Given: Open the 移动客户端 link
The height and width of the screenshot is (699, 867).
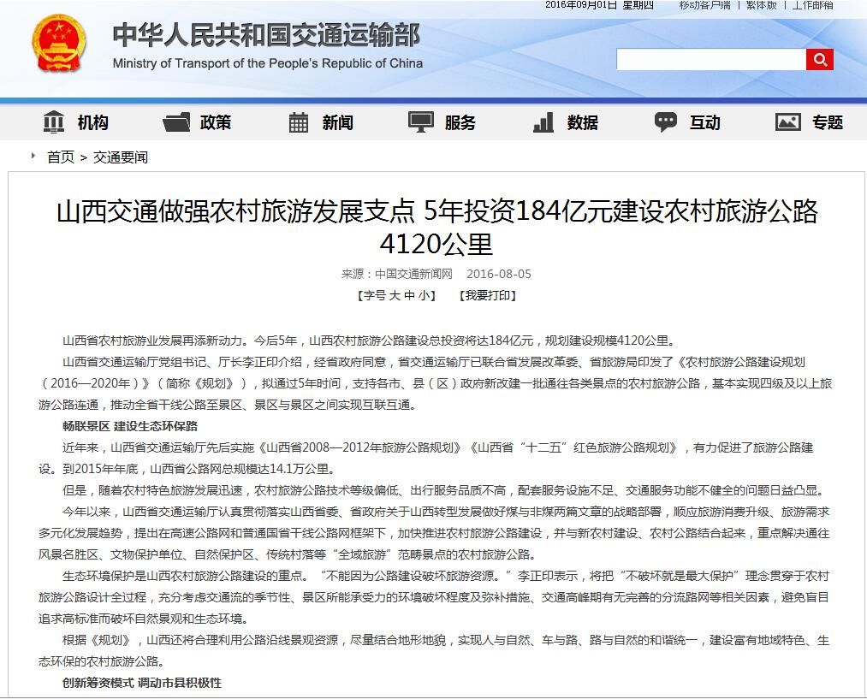Looking at the screenshot, I should pos(705,5).
